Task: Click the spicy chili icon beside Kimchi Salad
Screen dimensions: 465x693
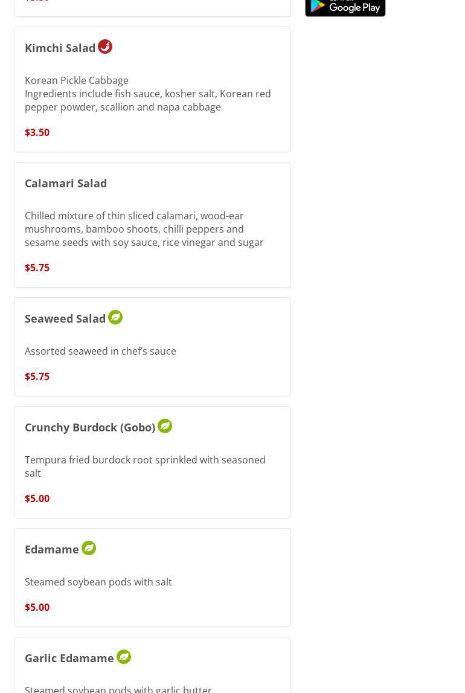Action: pyautogui.click(x=105, y=47)
